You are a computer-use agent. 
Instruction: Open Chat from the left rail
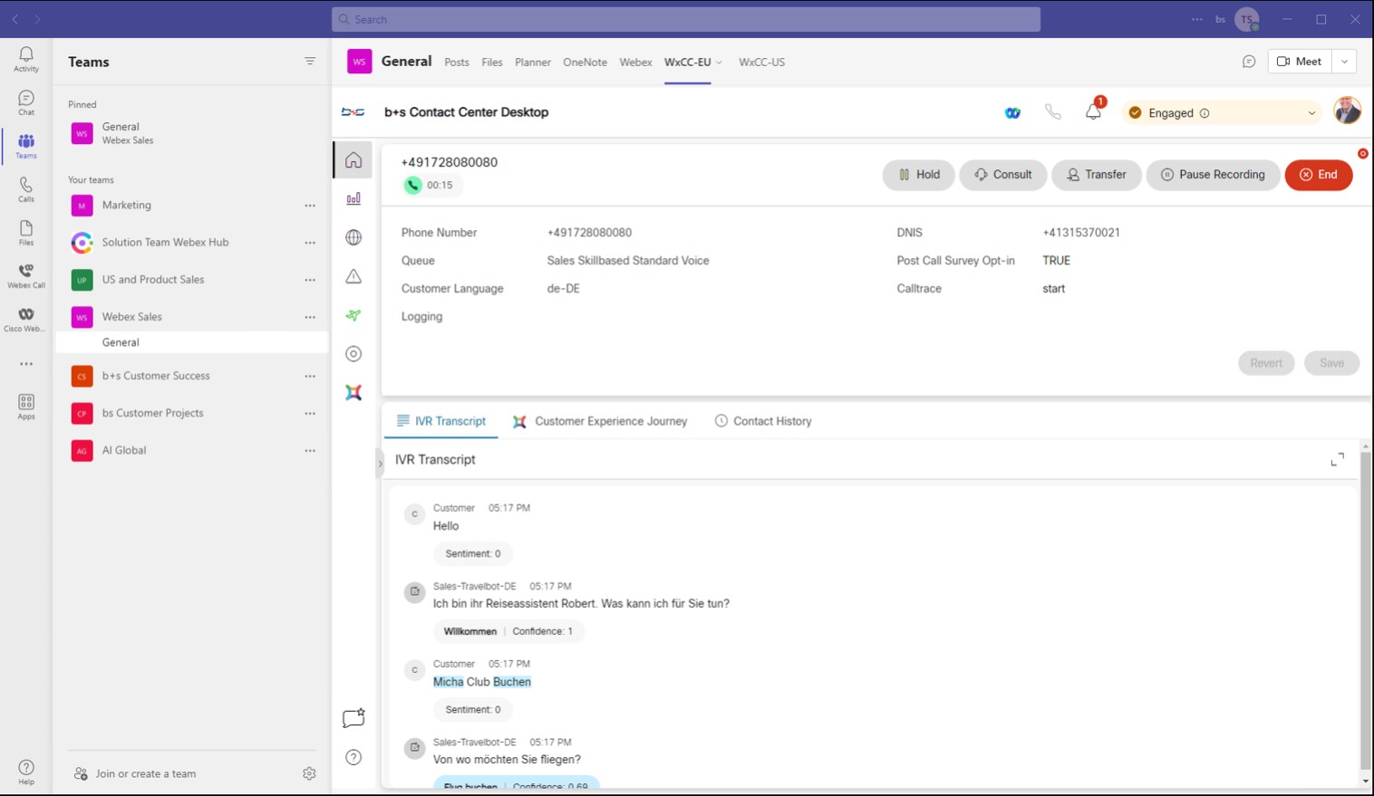26,103
